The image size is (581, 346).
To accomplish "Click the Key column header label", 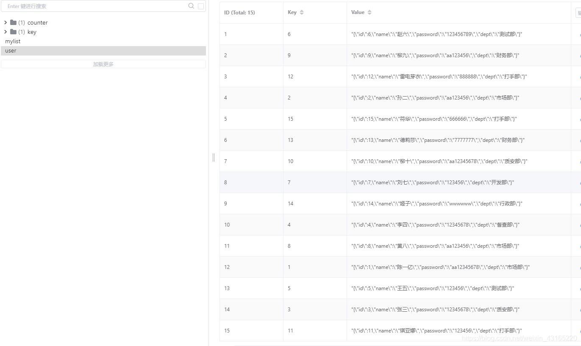I will (x=292, y=12).
